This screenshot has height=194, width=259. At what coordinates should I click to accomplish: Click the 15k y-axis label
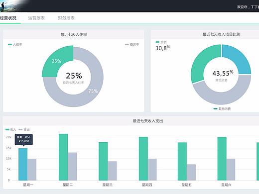coord(8,148)
